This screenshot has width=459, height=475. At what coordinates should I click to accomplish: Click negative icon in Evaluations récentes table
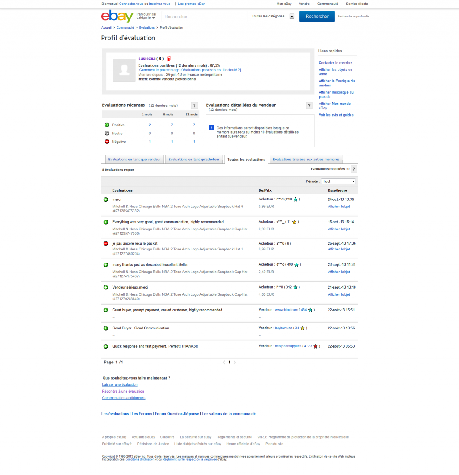(107, 142)
